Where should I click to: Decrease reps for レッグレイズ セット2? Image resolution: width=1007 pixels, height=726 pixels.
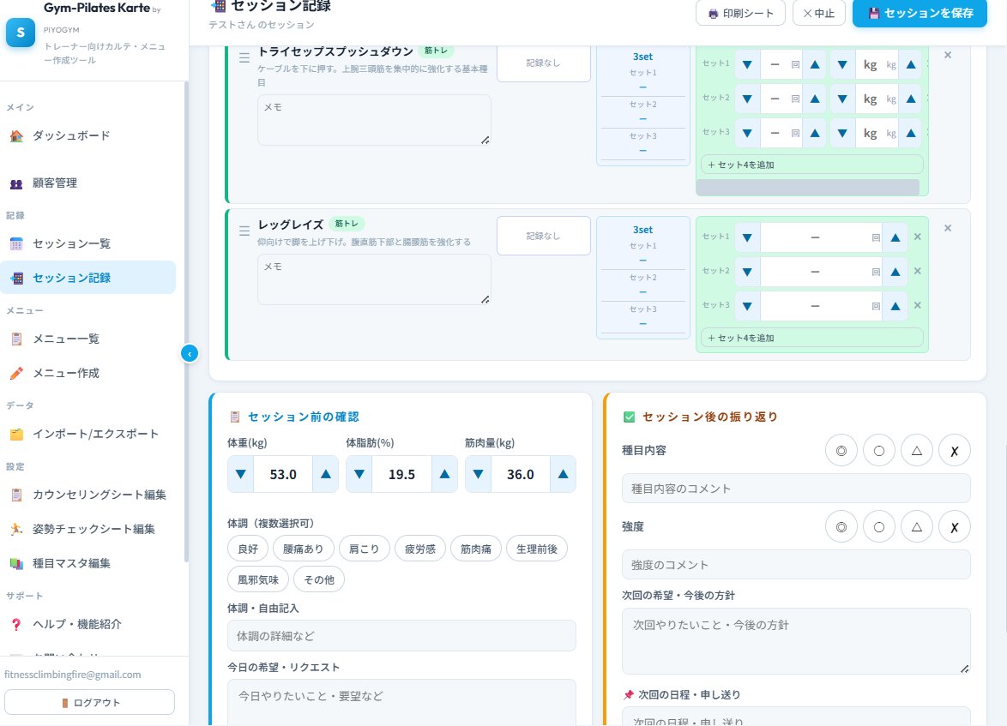tap(747, 272)
